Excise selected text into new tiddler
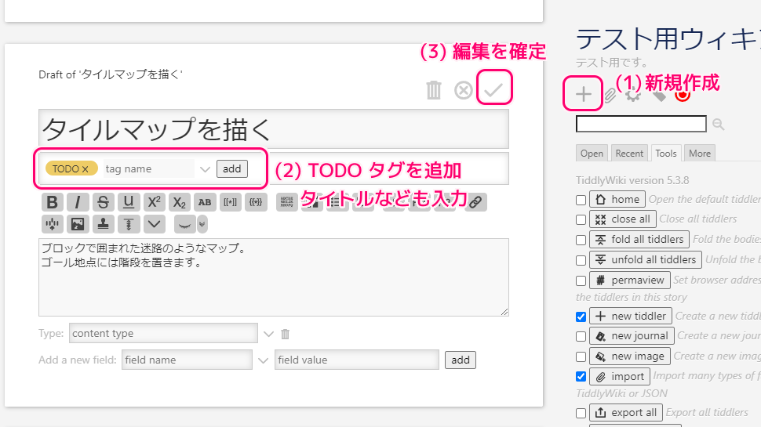The image size is (761, 427). click(52, 224)
